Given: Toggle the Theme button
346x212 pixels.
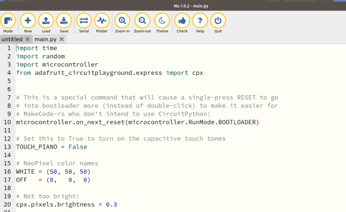Looking at the screenshot, I should 162,23.
